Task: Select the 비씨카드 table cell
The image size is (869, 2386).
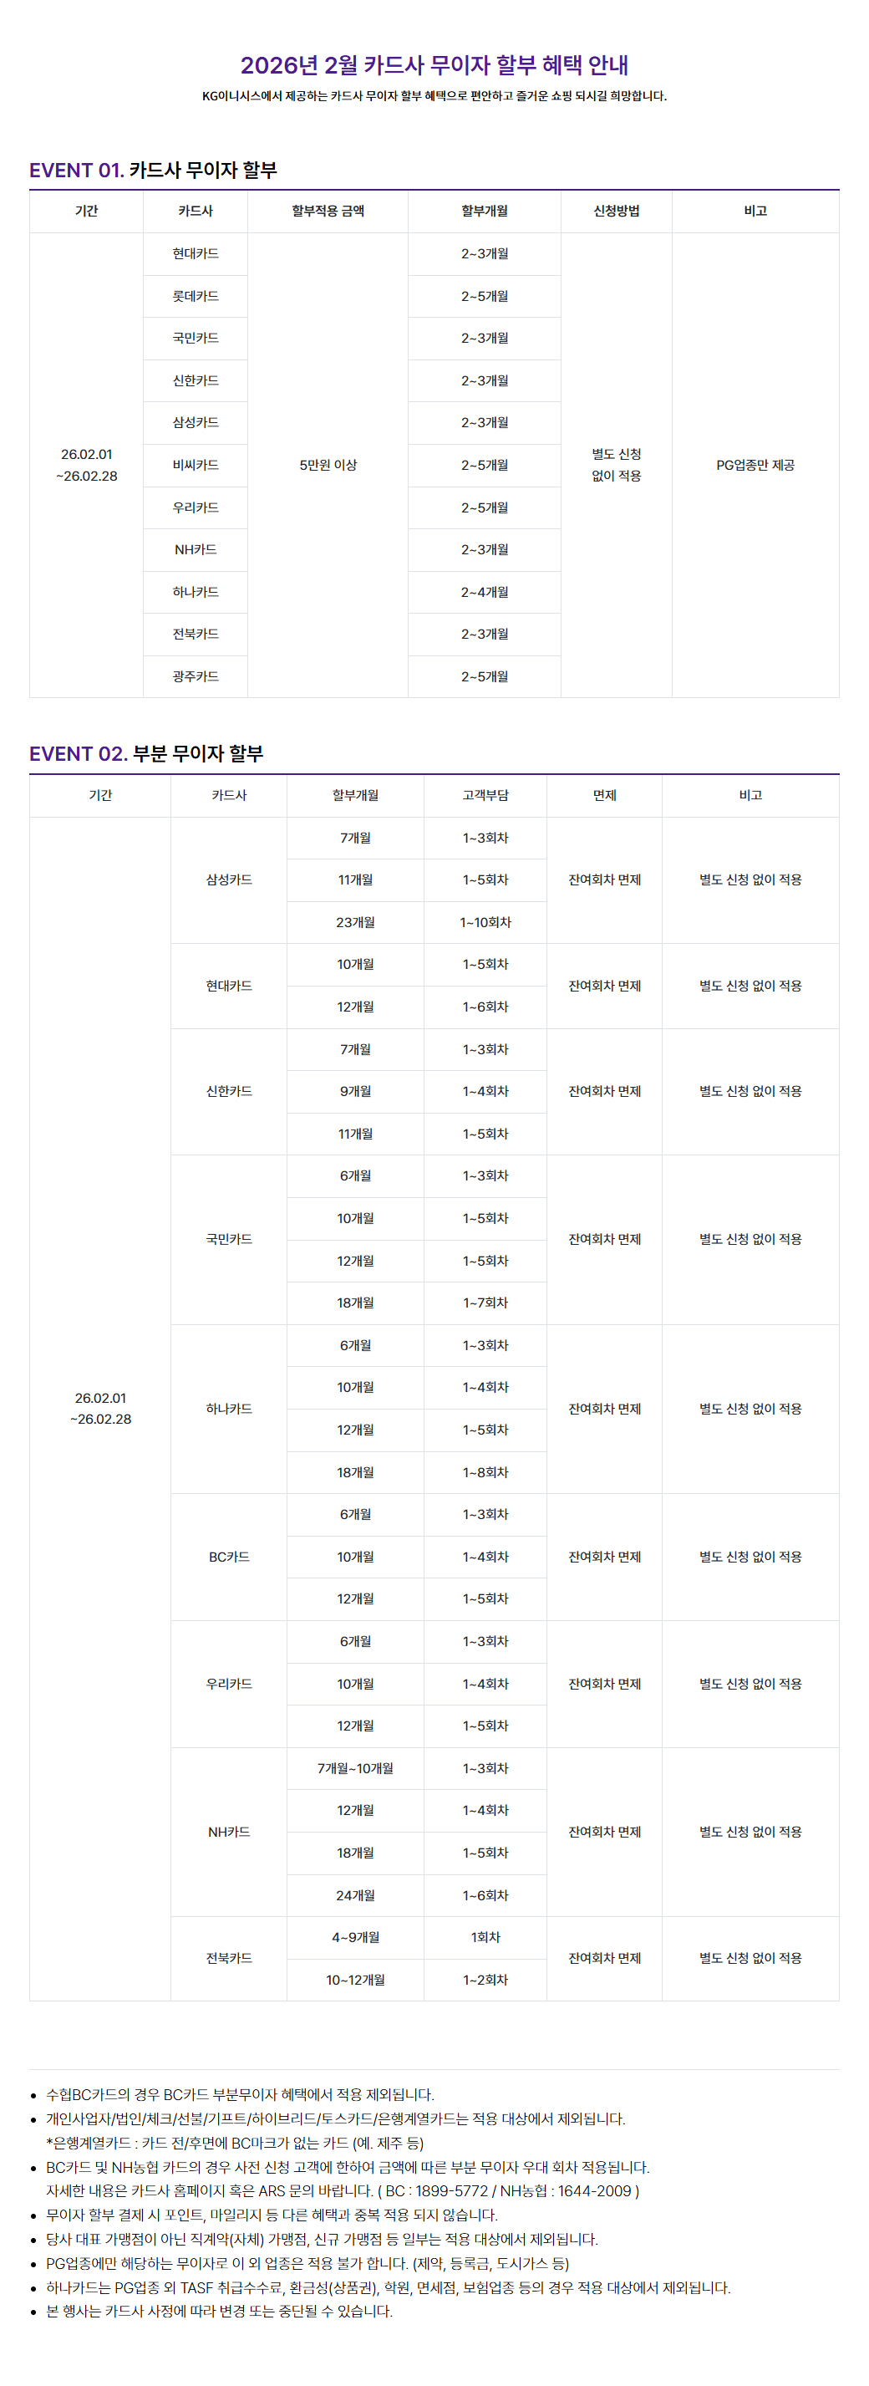Action: point(196,465)
